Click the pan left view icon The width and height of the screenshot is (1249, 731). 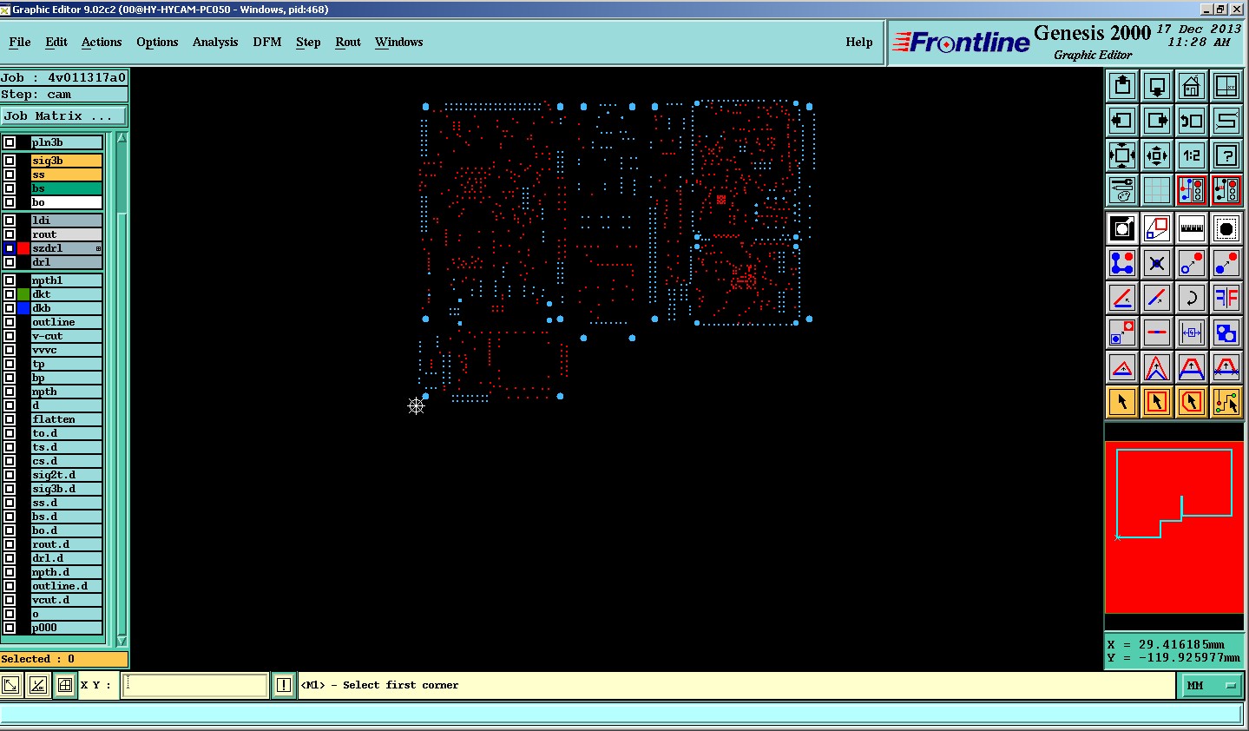[x=1122, y=121]
